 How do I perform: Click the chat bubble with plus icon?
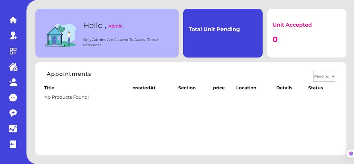tap(13, 113)
